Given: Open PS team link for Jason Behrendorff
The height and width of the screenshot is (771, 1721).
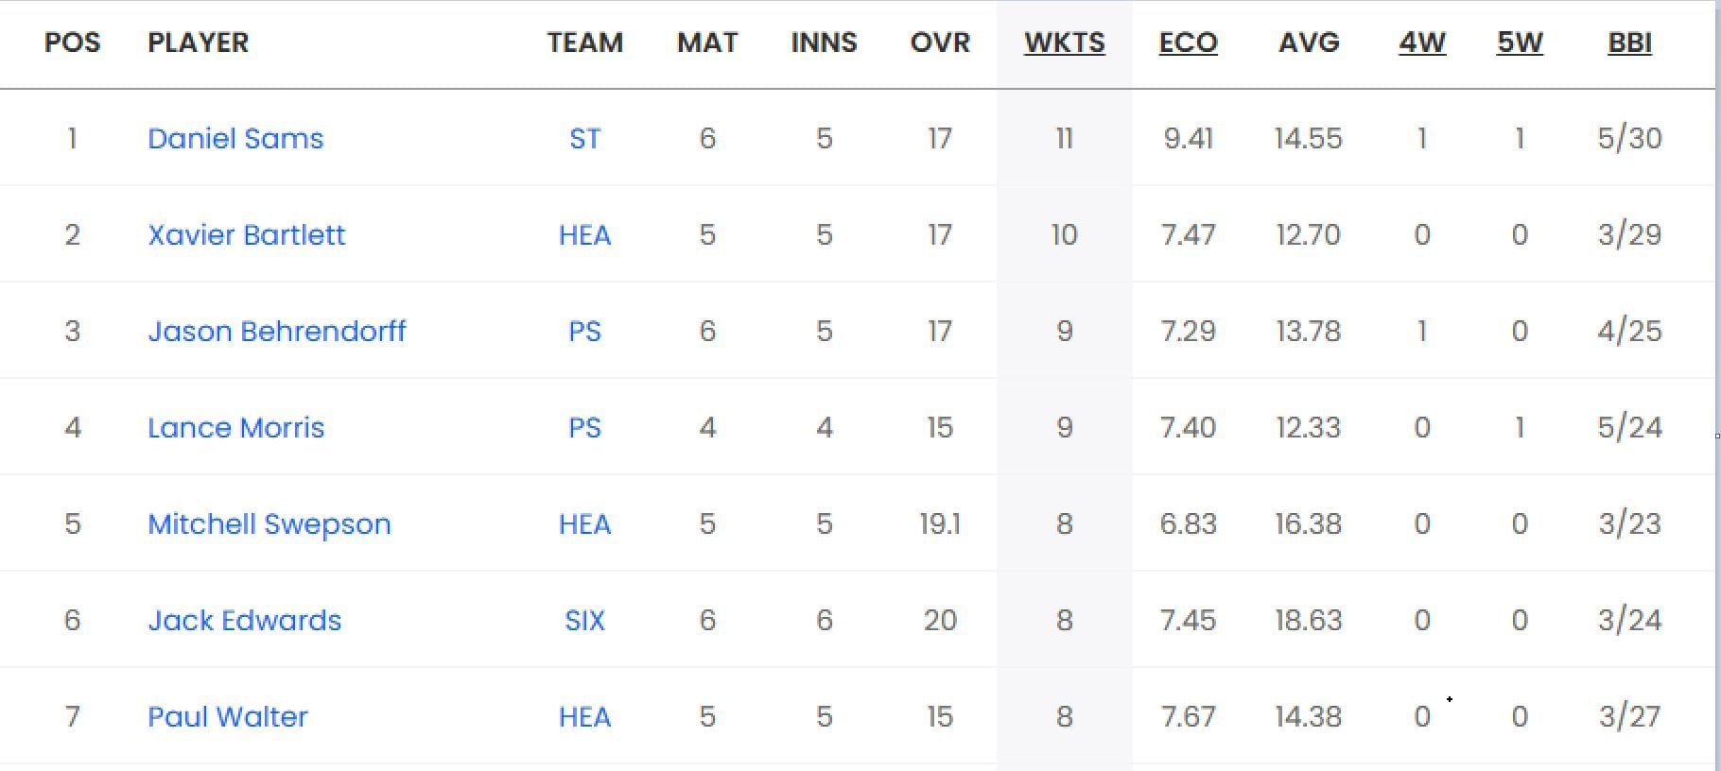Looking at the screenshot, I should point(584,332).
